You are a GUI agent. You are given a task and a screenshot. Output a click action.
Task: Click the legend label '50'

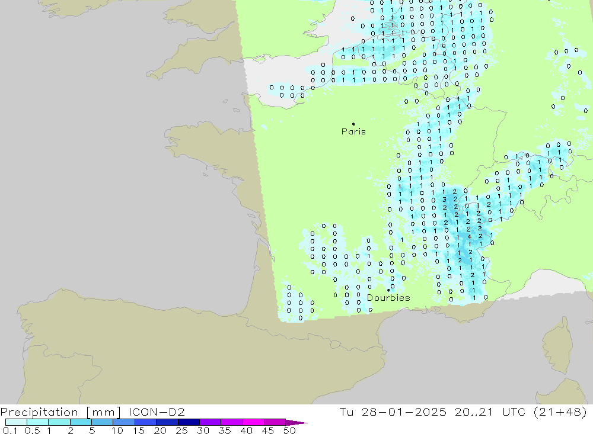289,430
